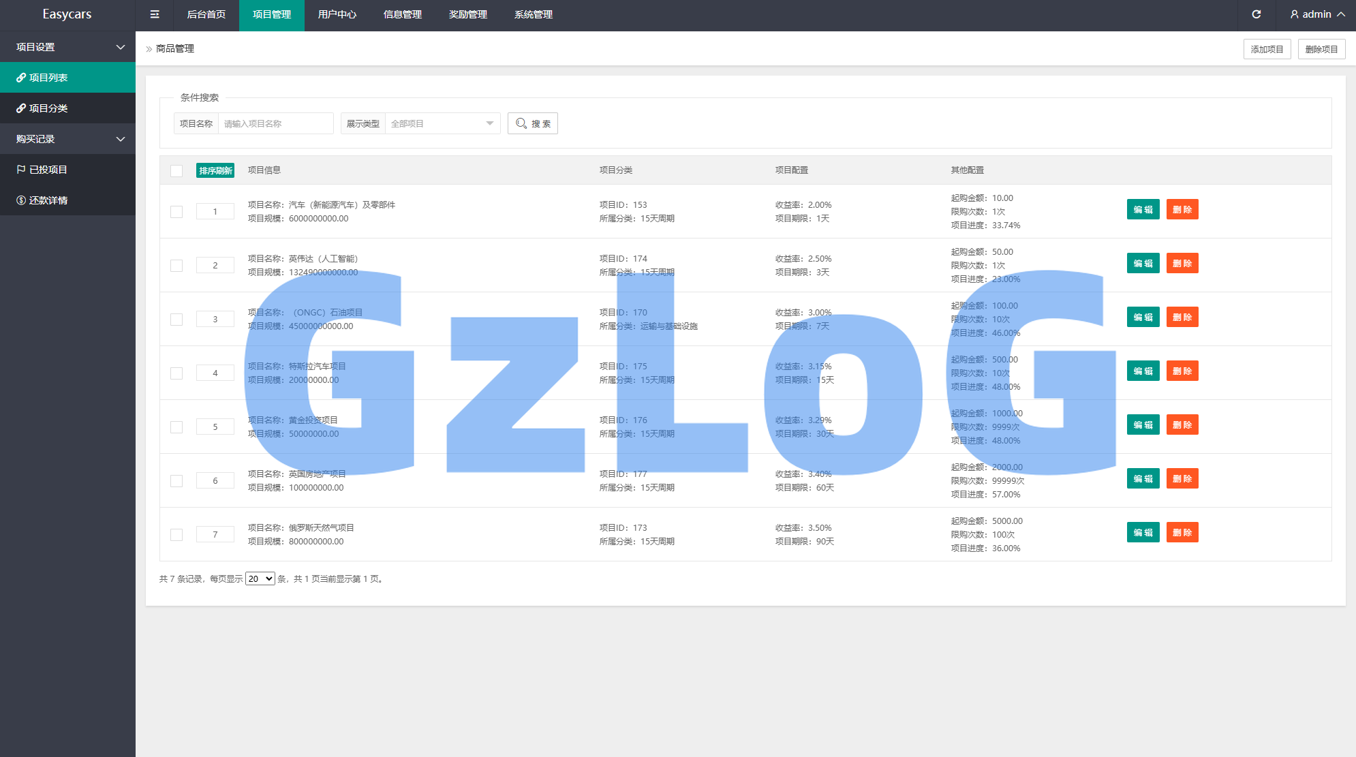Viewport: 1356px width, 757px height.
Task: Open 系统管理 top menu
Action: [x=533, y=14]
